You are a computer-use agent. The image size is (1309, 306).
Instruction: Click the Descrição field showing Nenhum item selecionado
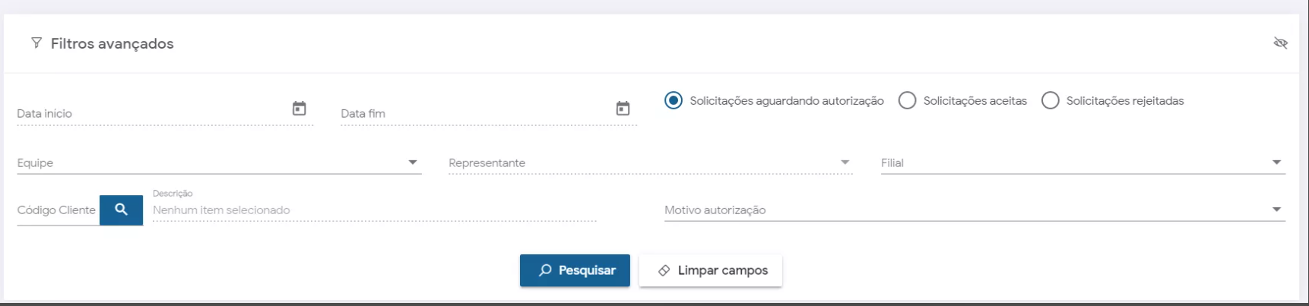tap(374, 210)
